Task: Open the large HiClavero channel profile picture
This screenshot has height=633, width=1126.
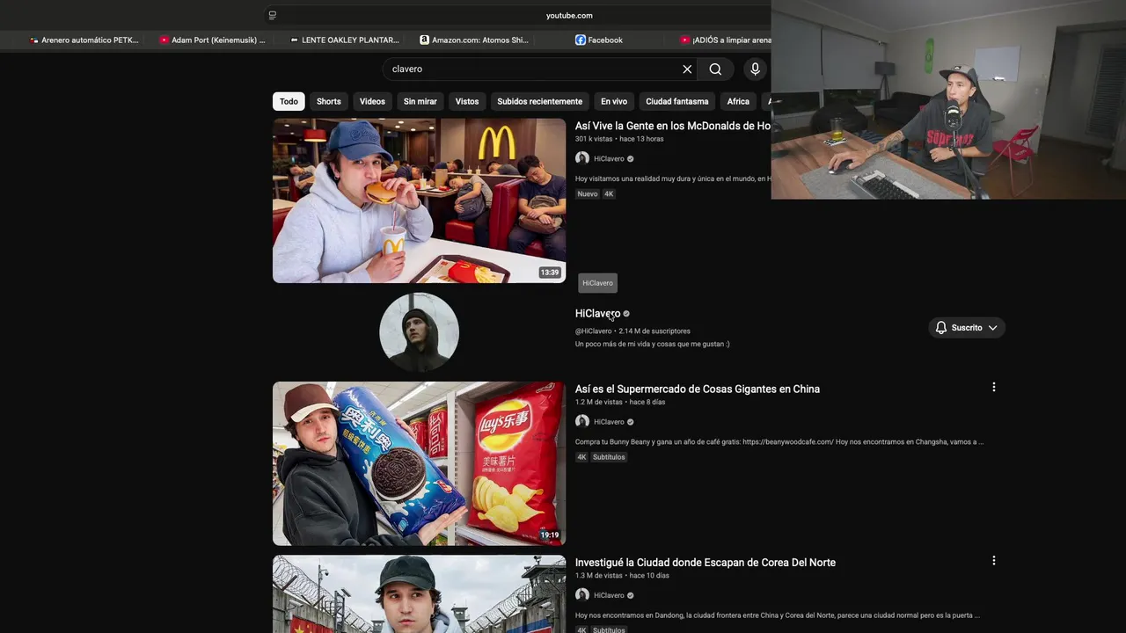Action: point(419,332)
